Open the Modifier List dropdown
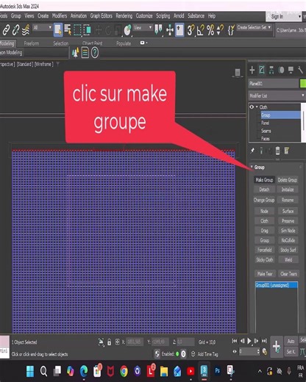This screenshot has width=306, height=382. 277,95
